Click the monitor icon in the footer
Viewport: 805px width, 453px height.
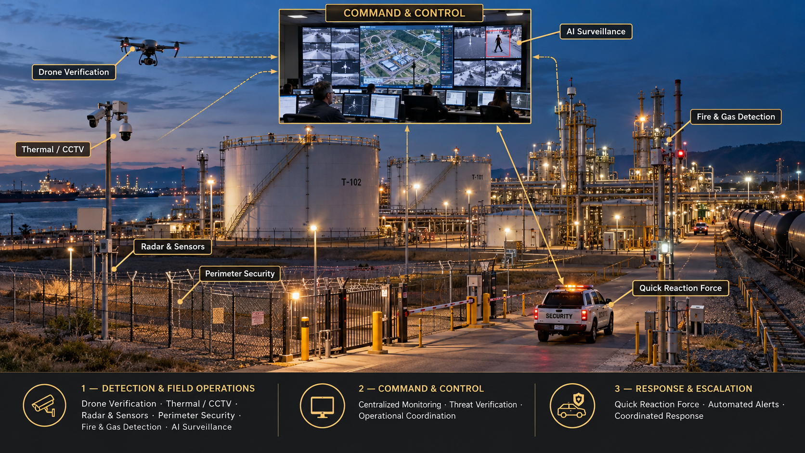click(322, 406)
